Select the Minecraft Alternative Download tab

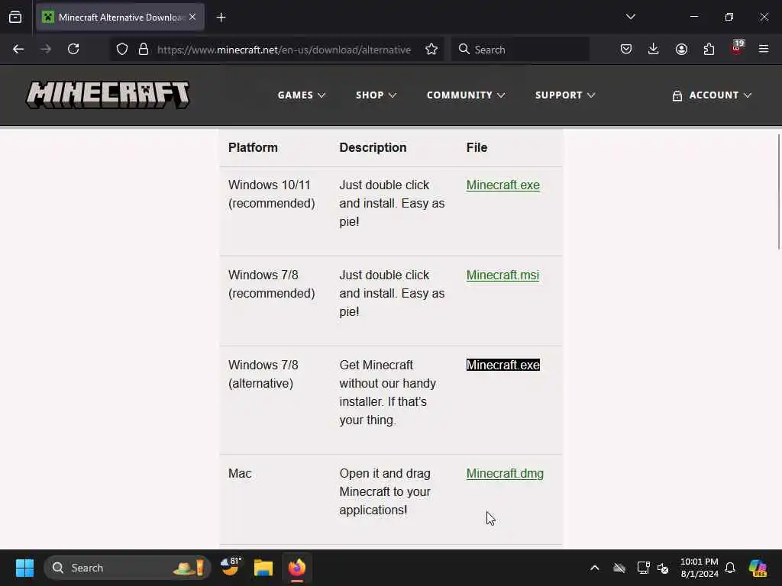[x=120, y=18]
